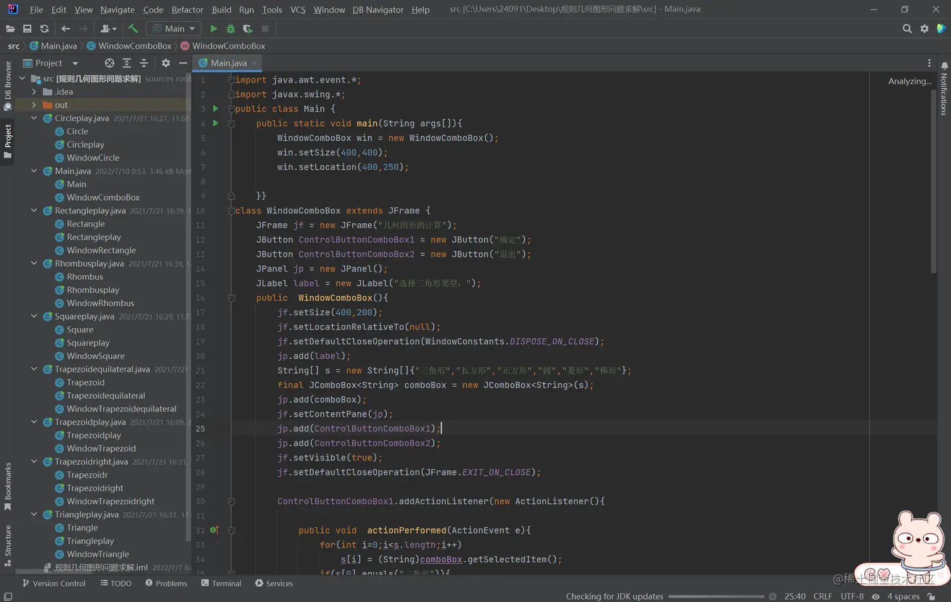The width and height of the screenshot is (951, 602).
Task: Open the Terminal tool tab
Action: [x=221, y=583]
